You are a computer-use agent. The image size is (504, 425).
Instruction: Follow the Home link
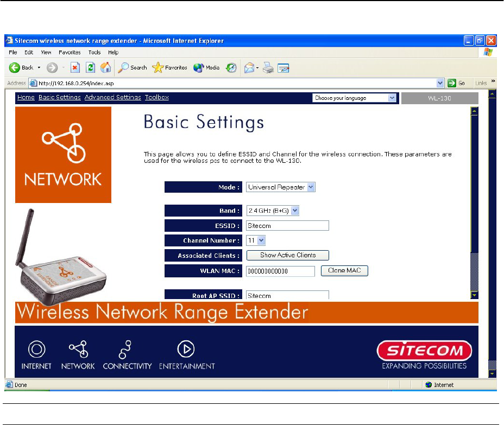coord(26,97)
